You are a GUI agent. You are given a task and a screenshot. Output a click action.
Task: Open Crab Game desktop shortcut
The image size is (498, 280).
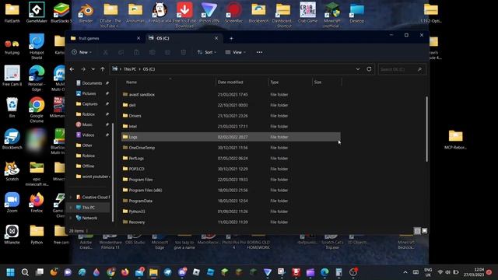(x=307, y=12)
